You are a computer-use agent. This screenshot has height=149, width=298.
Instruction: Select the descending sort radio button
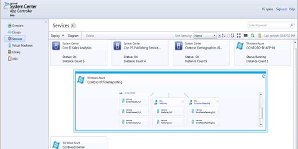tap(228, 36)
